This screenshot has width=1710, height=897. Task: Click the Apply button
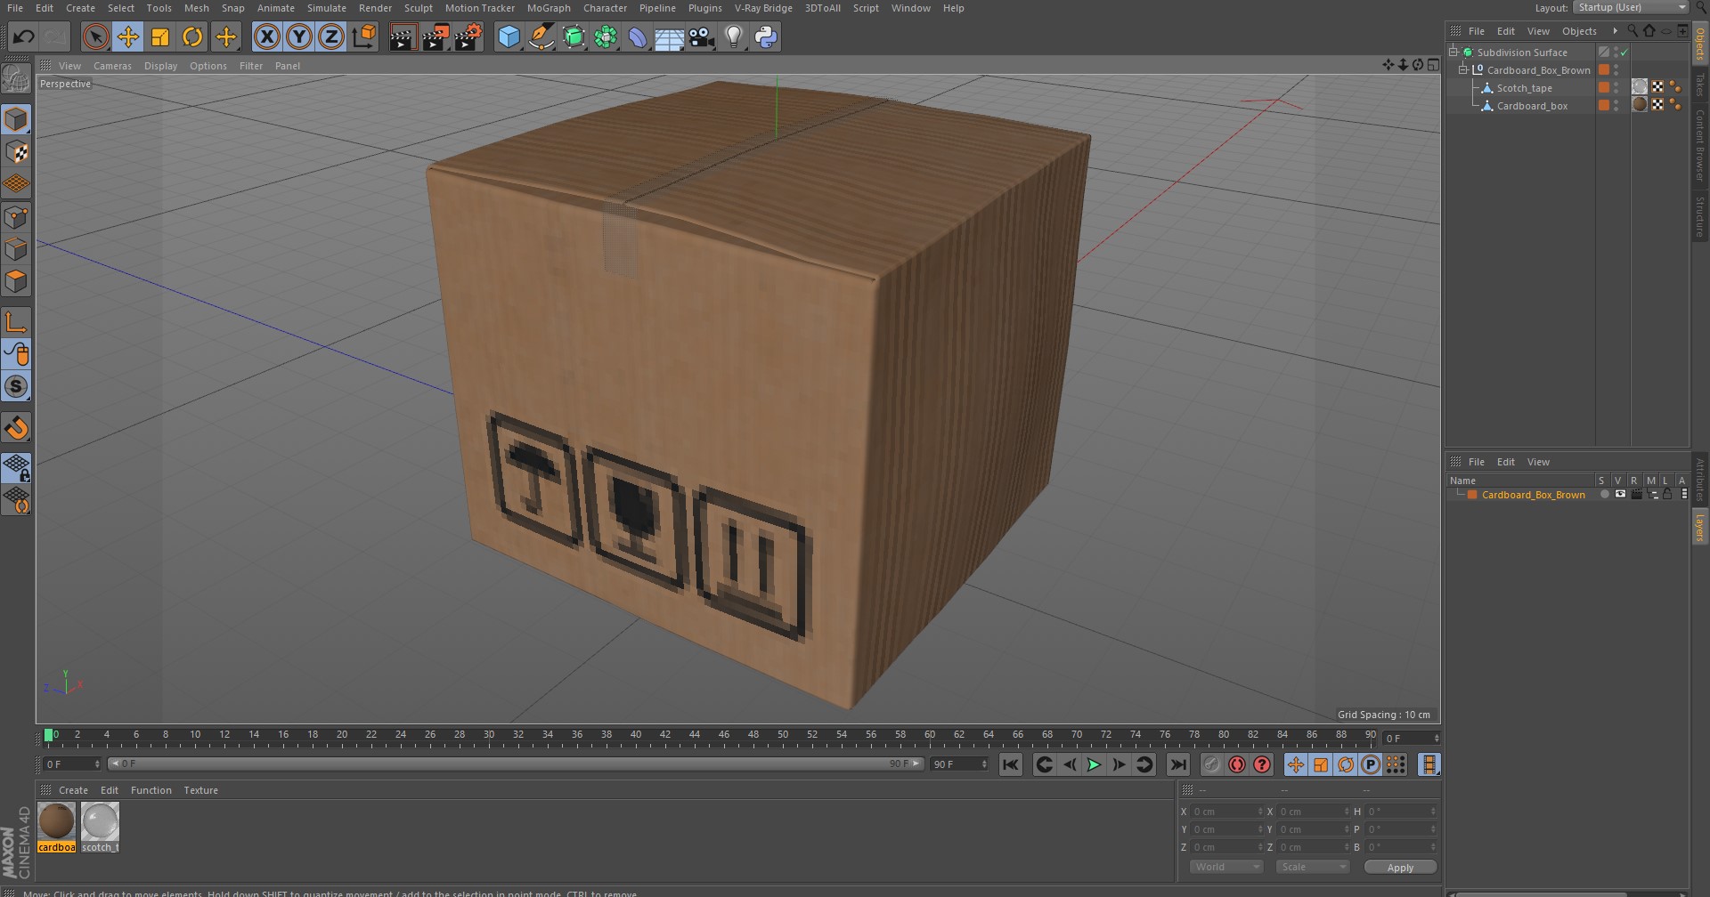(1400, 868)
